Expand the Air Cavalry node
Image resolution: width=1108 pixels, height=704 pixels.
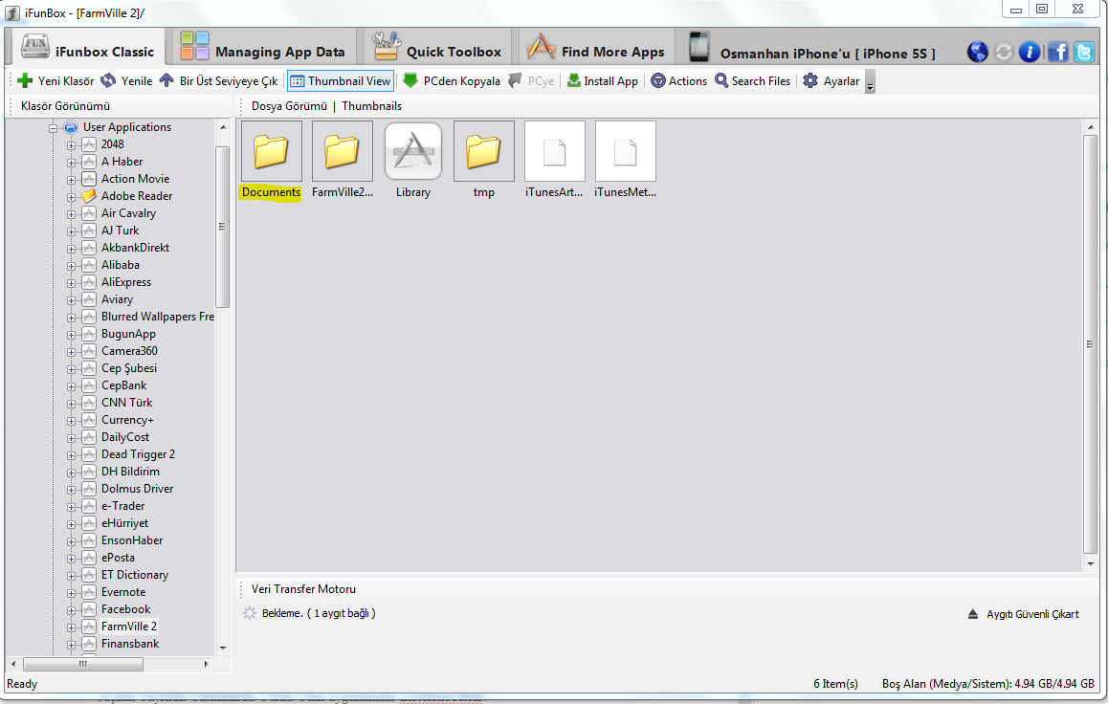click(71, 214)
